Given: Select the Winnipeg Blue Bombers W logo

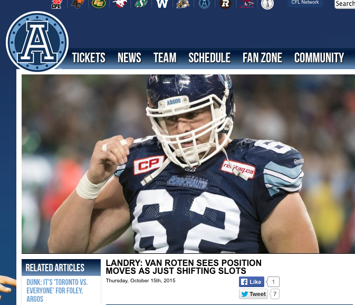Looking at the screenshot, I should [162, 4].
